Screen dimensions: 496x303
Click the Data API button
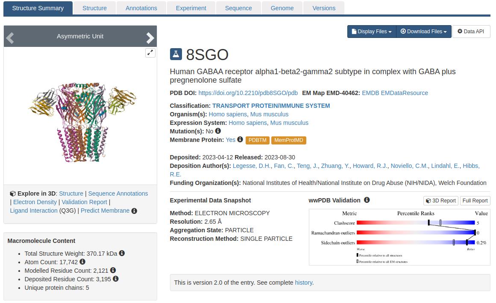[x=471, y=32]
